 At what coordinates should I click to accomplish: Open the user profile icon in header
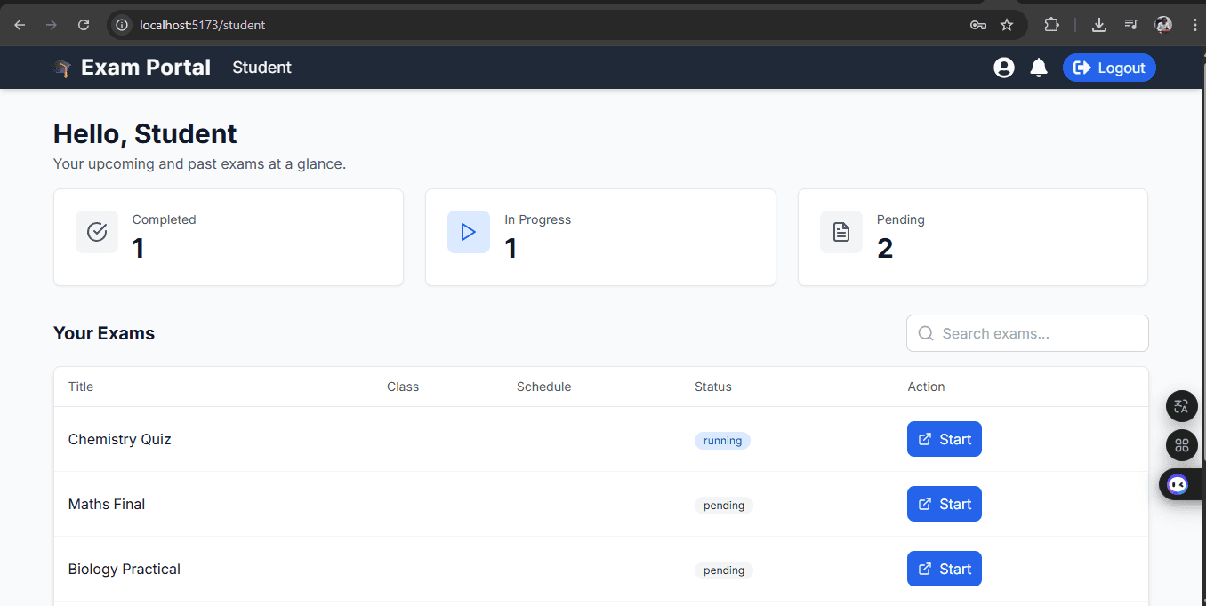pyautogui.click(x=1004, y=68)
